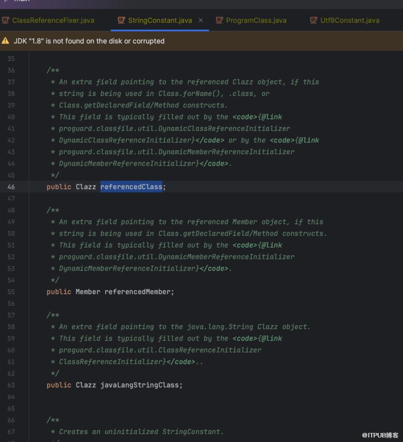403x442 pixels.
Task: Click line number 63 in the gutter
Action: point(11,385)
